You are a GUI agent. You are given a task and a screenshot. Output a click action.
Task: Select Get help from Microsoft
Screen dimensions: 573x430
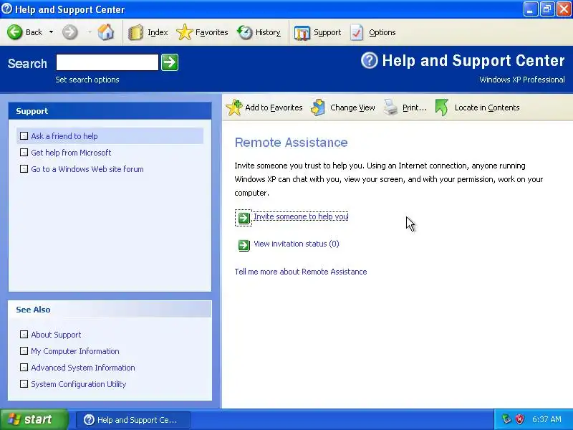71,153
